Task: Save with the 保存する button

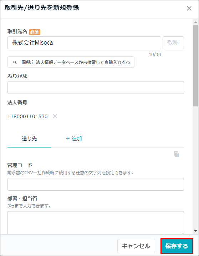Action: pos(177,246)
